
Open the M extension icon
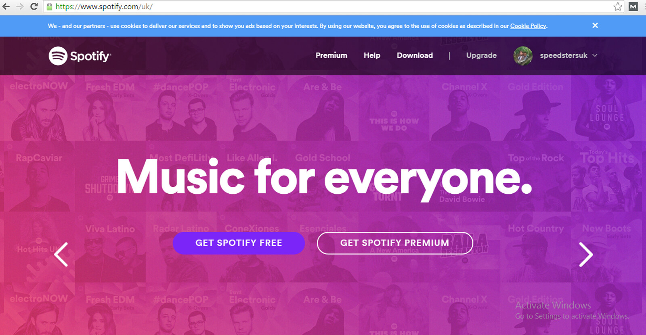coord(633,6)
